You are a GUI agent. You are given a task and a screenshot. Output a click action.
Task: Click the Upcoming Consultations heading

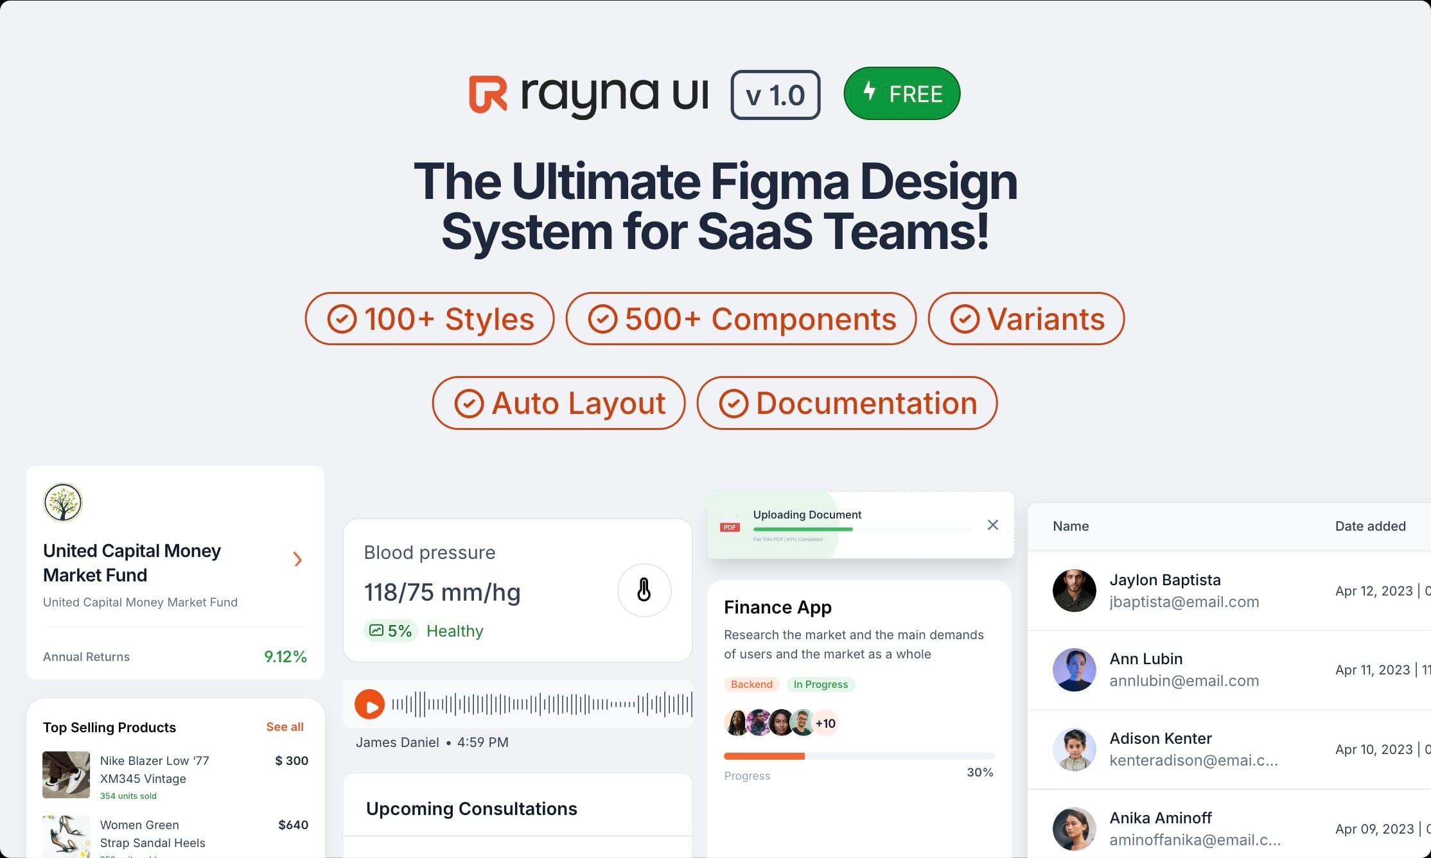coord(471,809)
